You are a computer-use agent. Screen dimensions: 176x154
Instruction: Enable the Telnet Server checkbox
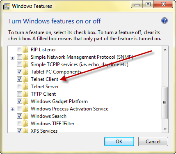tap(19, 87)
